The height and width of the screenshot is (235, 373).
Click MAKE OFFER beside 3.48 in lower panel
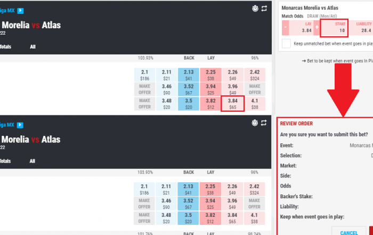pos(144,218)
